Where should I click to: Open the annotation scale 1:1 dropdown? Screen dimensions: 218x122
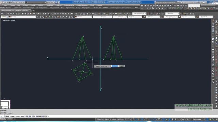tap(179, 119)
